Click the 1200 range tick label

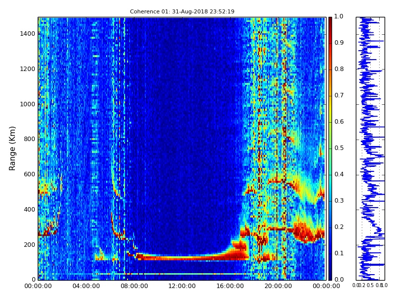28,69
